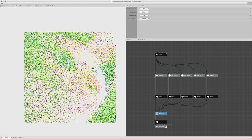Click the group9 node icon

click(182, 97)
